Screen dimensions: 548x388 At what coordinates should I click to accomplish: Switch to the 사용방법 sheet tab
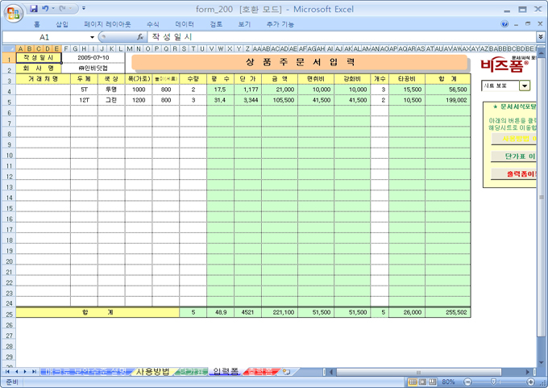[152, 372]
